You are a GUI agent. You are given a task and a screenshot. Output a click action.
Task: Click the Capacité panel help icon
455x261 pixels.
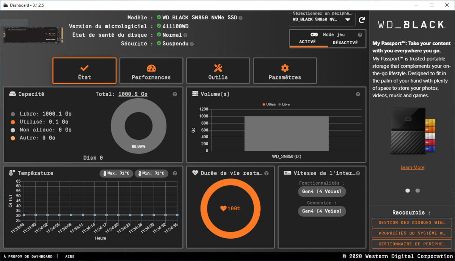(175, 94)
